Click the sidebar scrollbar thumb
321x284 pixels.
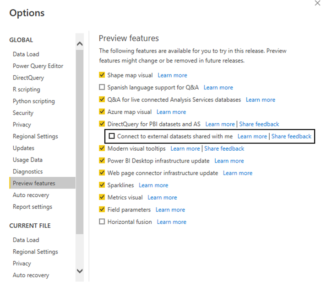(x=80, y=142)
